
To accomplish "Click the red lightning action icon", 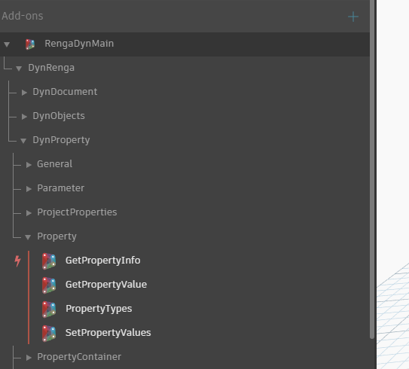I will coord(17,261).
